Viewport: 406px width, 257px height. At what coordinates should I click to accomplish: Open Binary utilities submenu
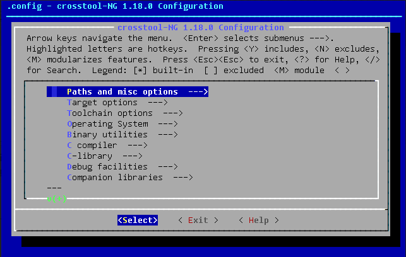tap(122, 135)
